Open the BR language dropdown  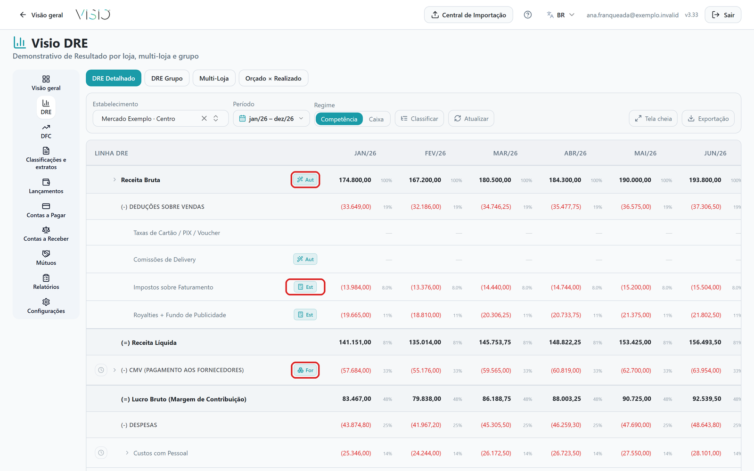coord(561,15)
